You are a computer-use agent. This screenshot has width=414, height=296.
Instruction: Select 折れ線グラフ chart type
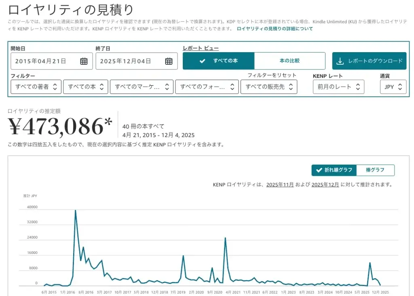pos(334,170)
